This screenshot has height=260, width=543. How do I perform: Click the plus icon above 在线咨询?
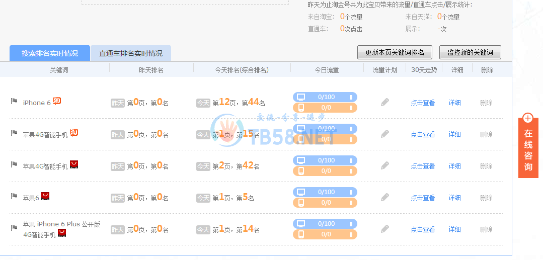pos(528,118)
